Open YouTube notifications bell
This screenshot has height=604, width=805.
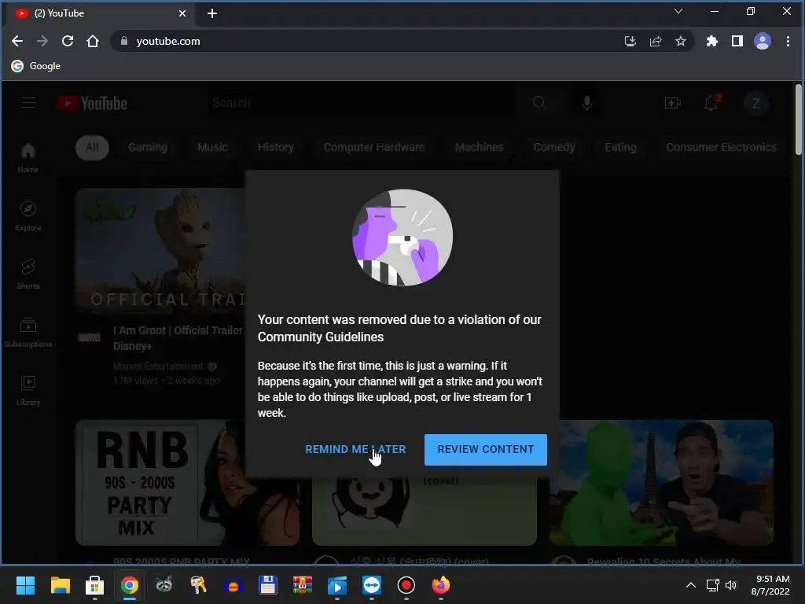click(711, 103)
